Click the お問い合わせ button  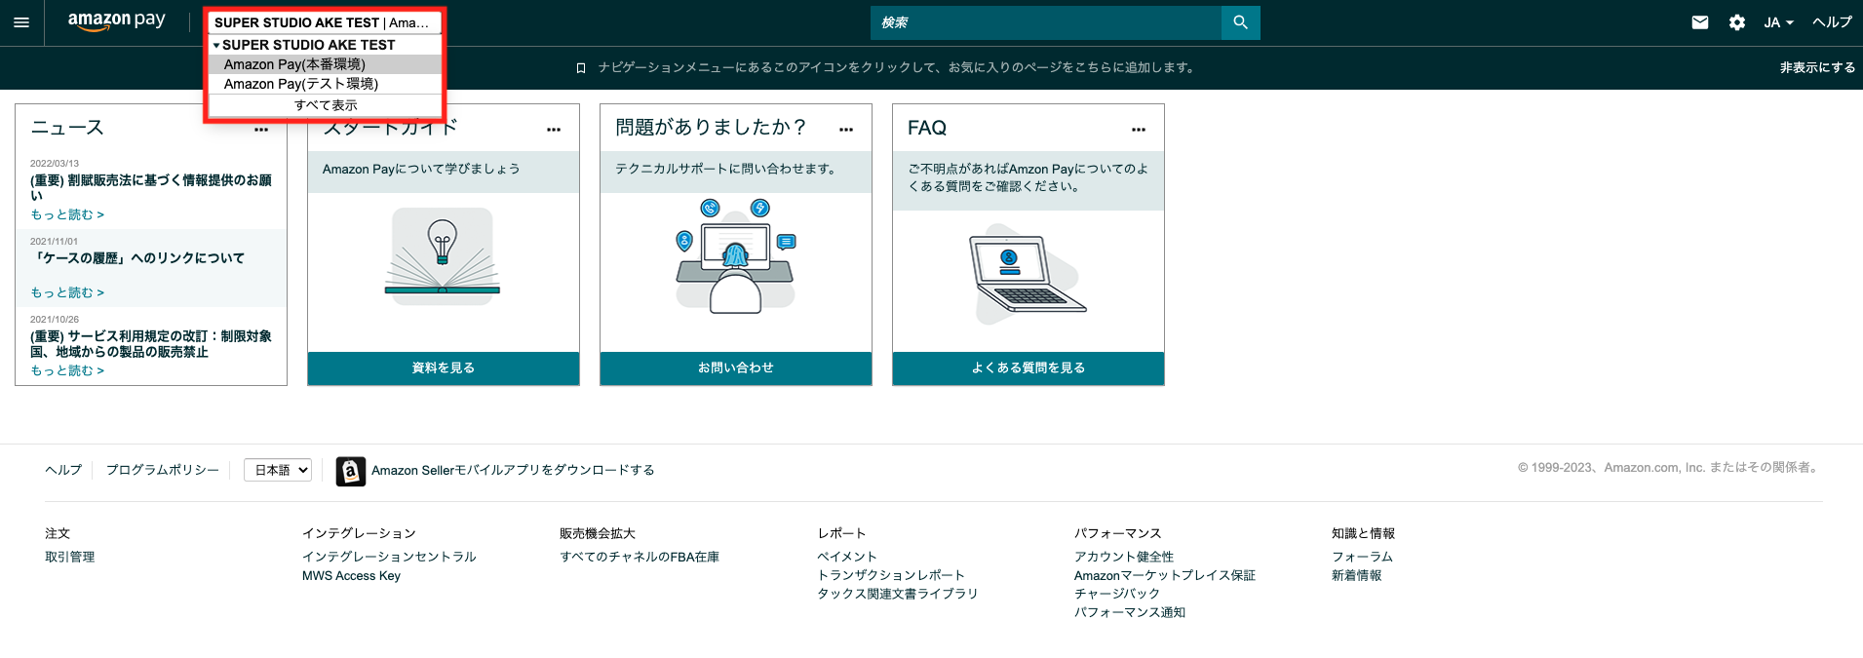pos(736,368)
